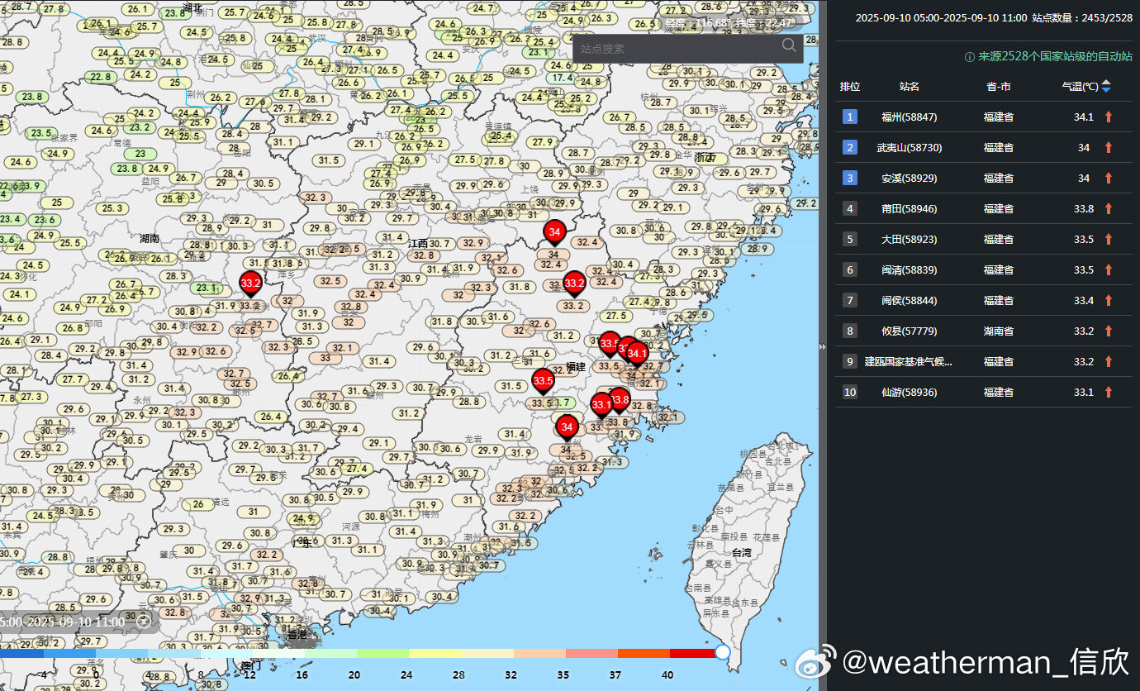The height and width of the screenshot is (691, 1140).
Task: Select the 33.2 red pin in Hunan
Action: pos(250,284)
